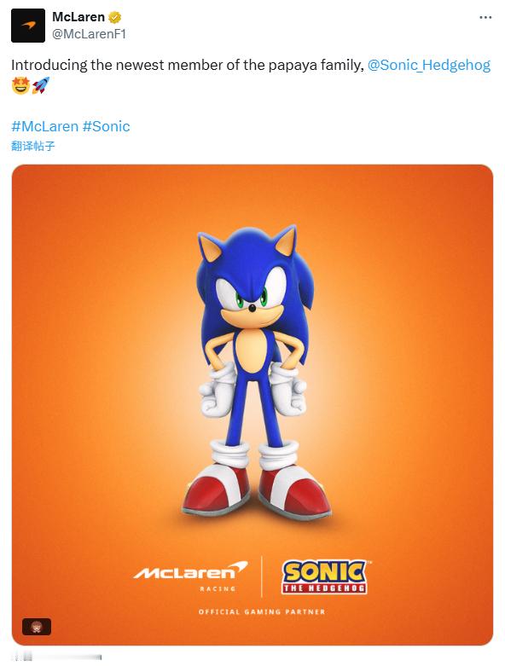Screen dimensions: 505x666
Task: Click the gold verified badge beside McLaren
Action: (114, 17)
